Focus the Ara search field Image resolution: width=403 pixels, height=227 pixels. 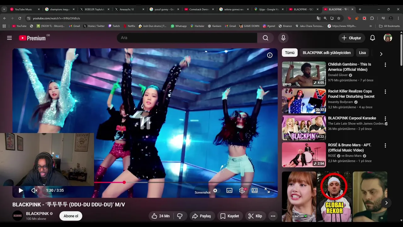(187, 38)
